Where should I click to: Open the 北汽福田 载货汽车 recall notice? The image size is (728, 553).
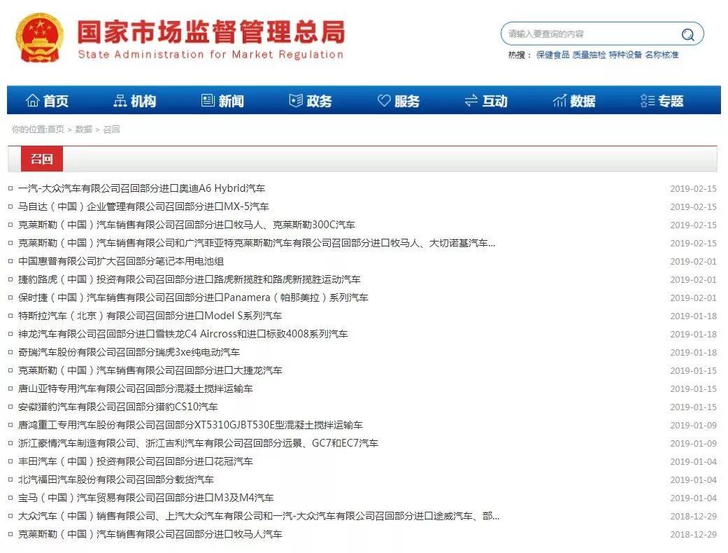click(115, 479)
